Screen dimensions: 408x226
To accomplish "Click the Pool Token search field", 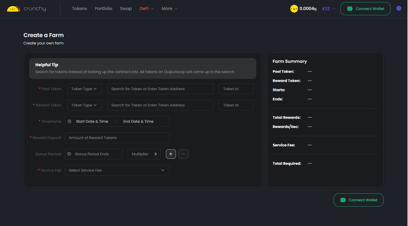I will point(160,89).
